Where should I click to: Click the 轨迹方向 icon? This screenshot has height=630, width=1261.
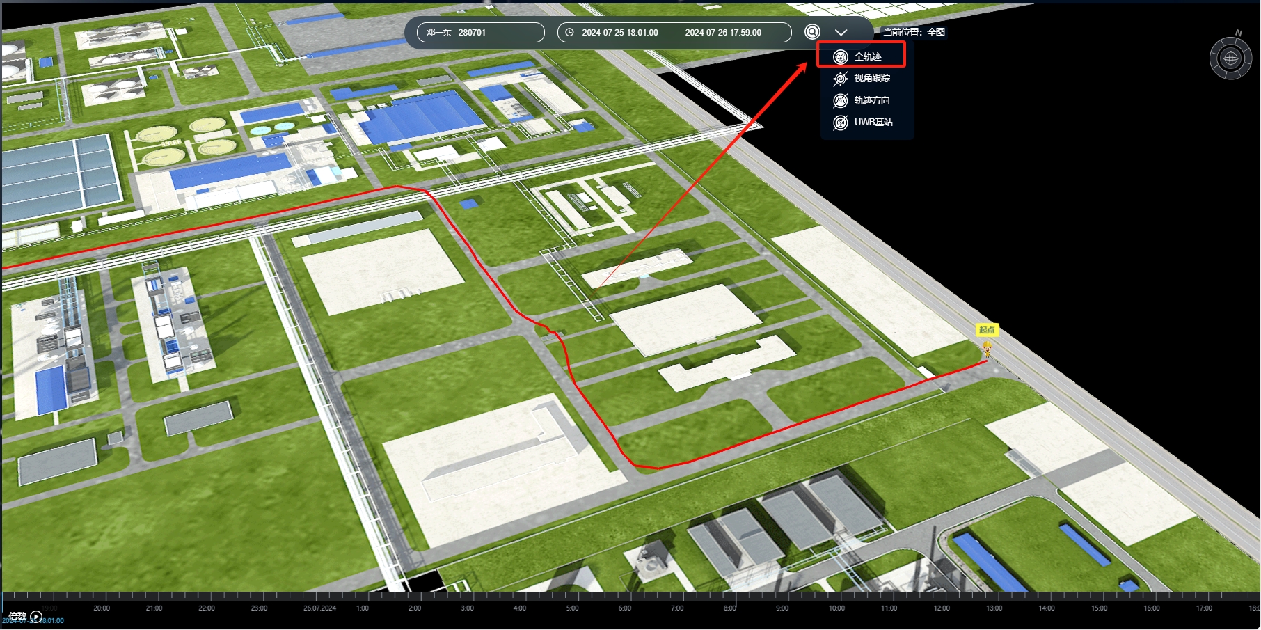pos(841,101)
